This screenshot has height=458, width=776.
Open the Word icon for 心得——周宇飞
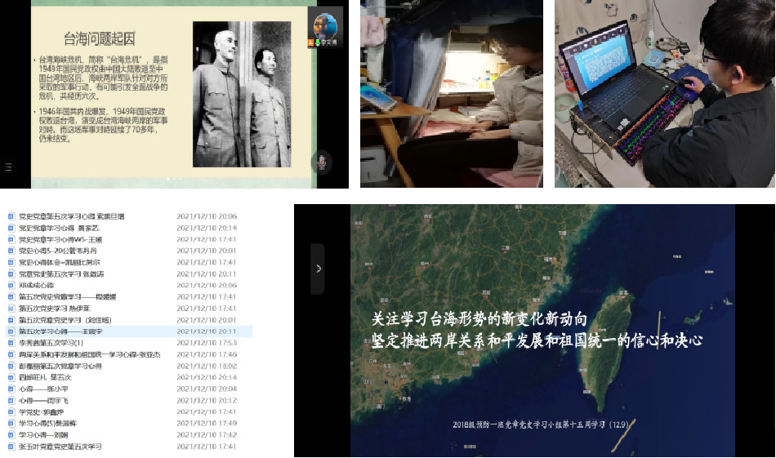tap(11, 401)
